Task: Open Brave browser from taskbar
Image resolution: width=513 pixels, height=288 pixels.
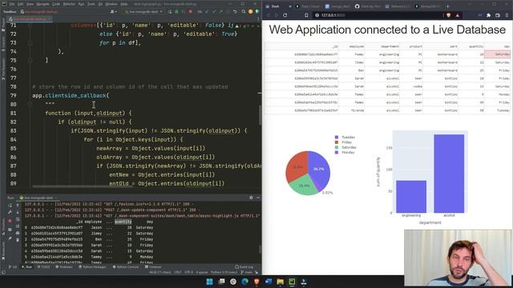Action: coord(256,282)
